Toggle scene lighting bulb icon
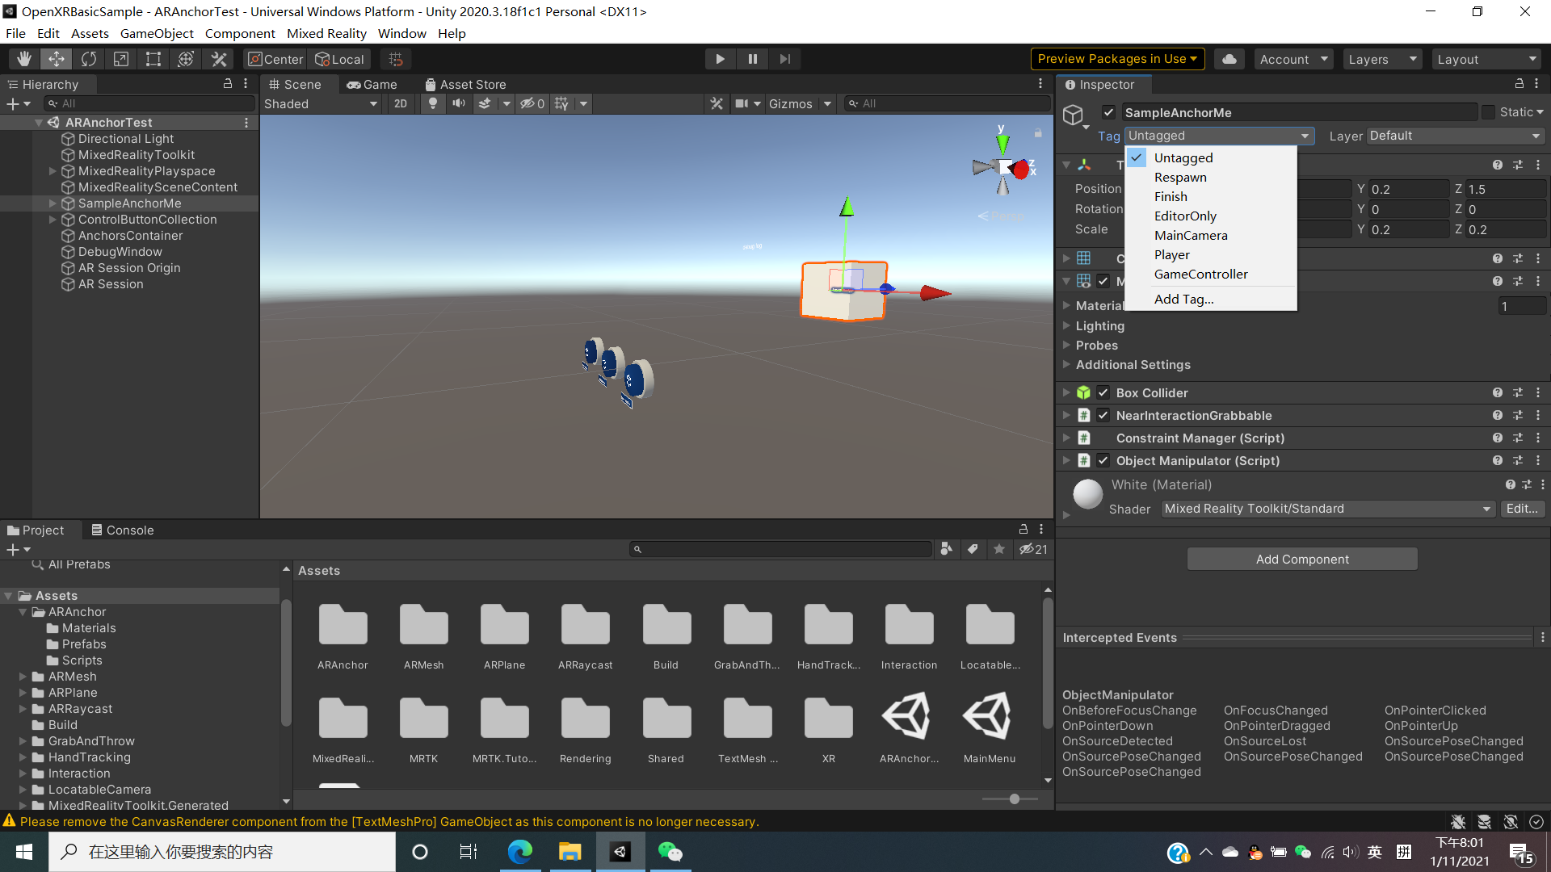The image size is (1551, 872). coord(433,103)
